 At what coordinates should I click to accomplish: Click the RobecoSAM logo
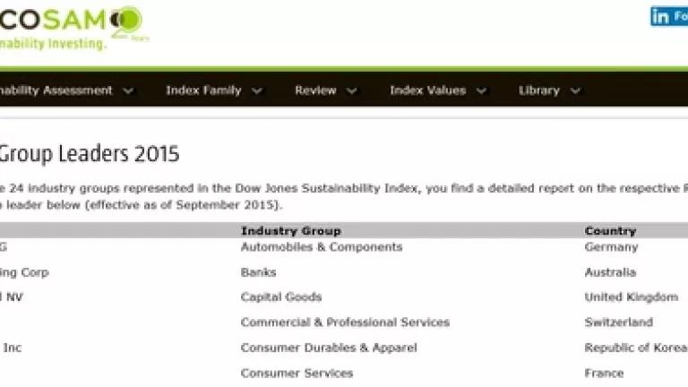coord(73,27)
